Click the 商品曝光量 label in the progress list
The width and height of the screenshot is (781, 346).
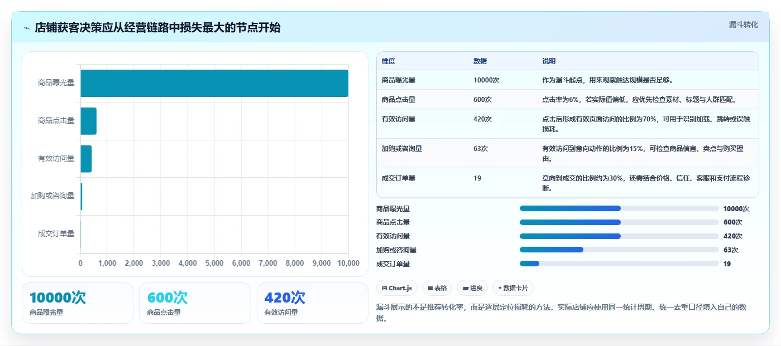pos(393,209)
